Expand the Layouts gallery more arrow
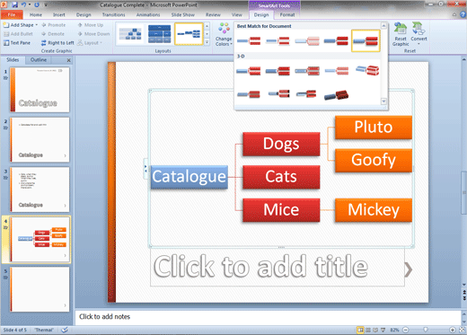The image size is (467, 335). (x=207, y=42)
